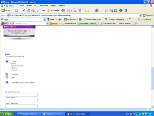
Task: Refresh the page with the green arrows icon
Action: click(28, 11)
